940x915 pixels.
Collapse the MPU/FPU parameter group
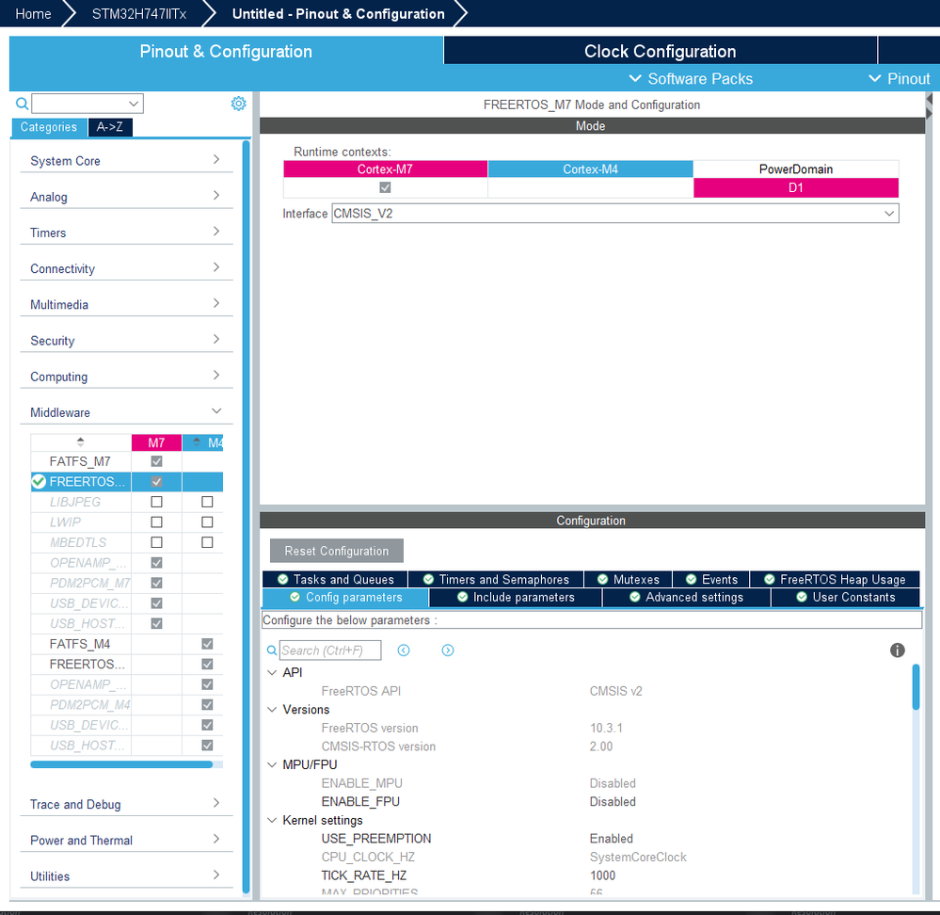click(x=272, y=765)
